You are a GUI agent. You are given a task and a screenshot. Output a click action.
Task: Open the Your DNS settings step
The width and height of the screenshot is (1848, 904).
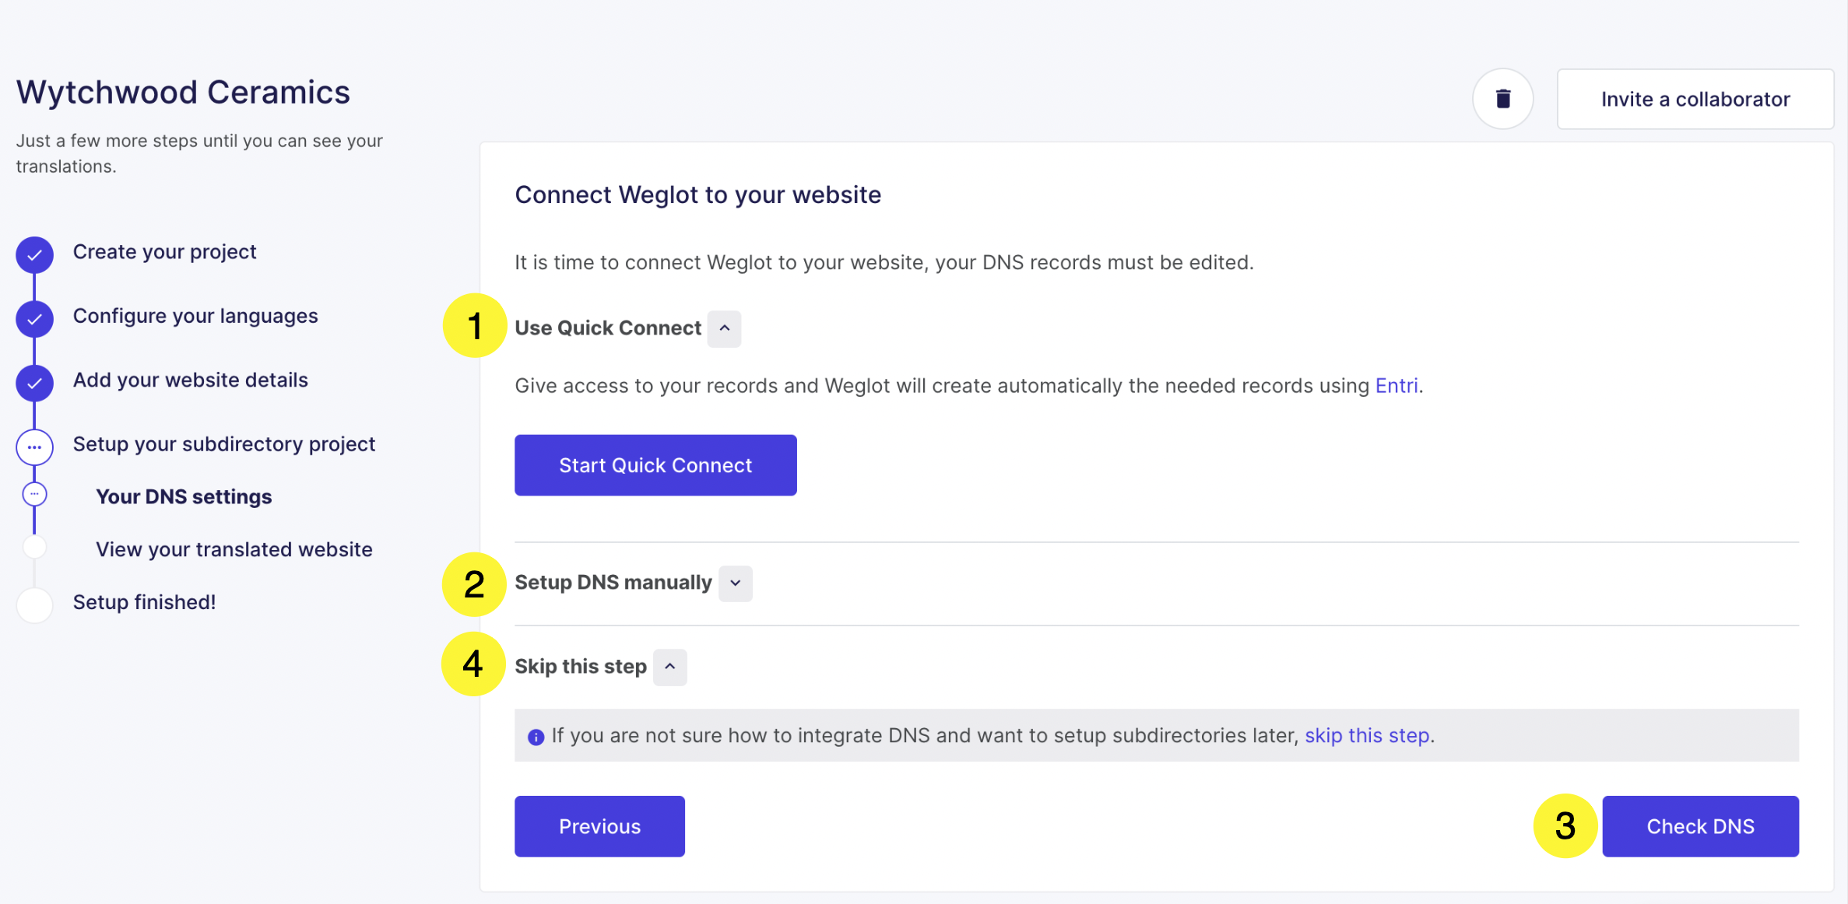[184, 497]
